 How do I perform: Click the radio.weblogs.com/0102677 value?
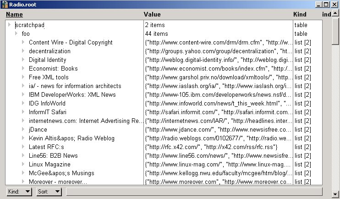(x=219, y=138)
